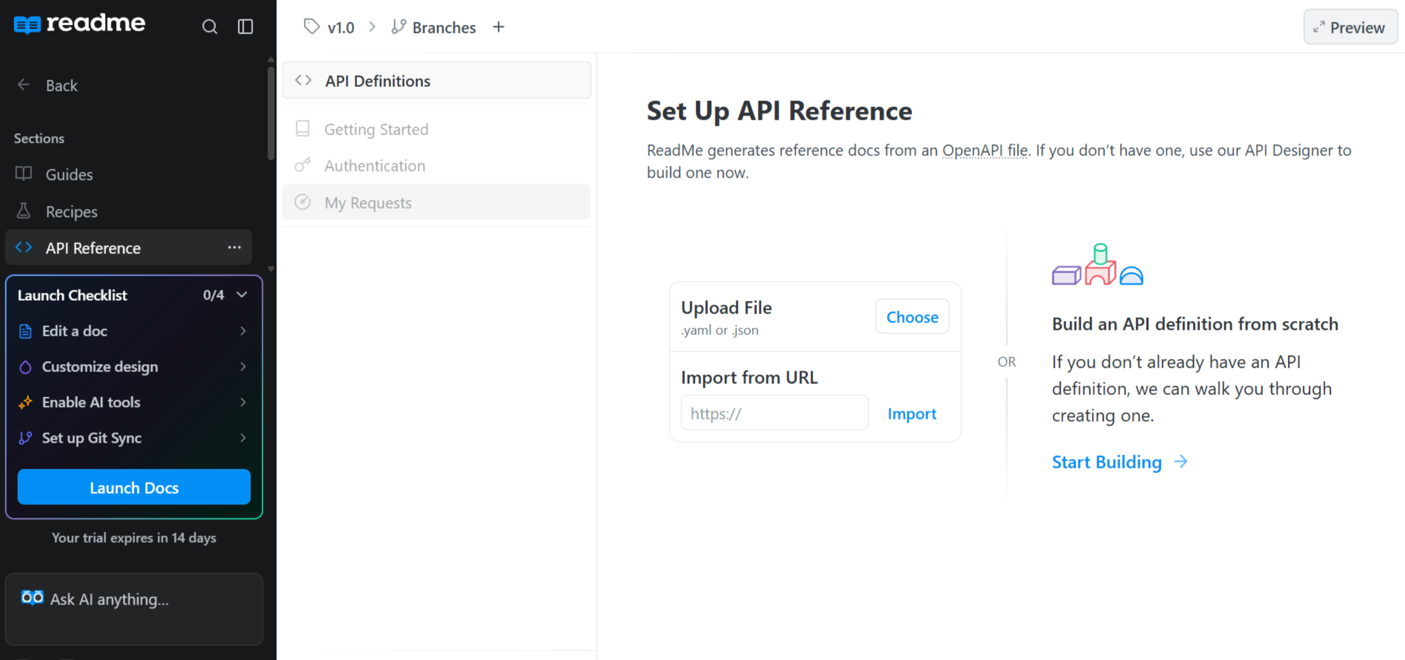
Task: Click the 0/4 checklist progress count
Action: tap(213, 295)
